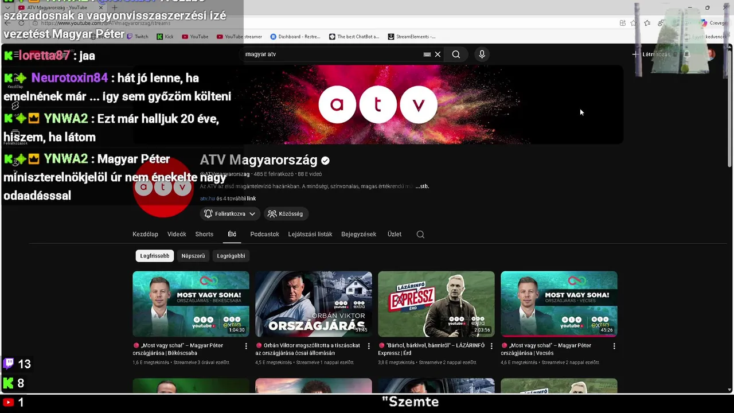Screen dimensions: 734x413
Task: Open the Shorts channel tab
Action: click(x=204, y=234)
